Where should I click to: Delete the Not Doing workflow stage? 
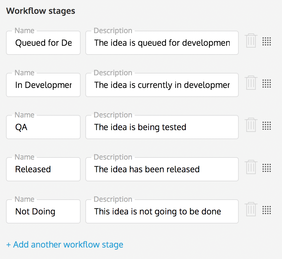tap(251, 209)
